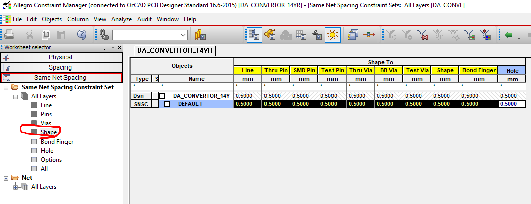This screenshot has width=531, height=204.
Task: Collapse the Same Net Spacing Constraint Set folder
Action: point(6,87)
